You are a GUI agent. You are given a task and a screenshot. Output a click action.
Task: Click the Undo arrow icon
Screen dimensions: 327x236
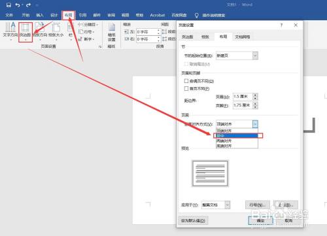[x=18, y=5]
